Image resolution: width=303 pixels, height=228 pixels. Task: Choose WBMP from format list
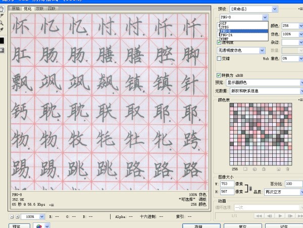click(x=244, y=39)
